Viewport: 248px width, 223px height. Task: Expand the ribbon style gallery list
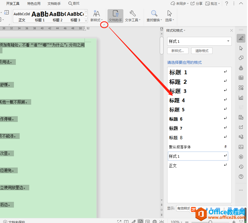[x=86, y=20]
